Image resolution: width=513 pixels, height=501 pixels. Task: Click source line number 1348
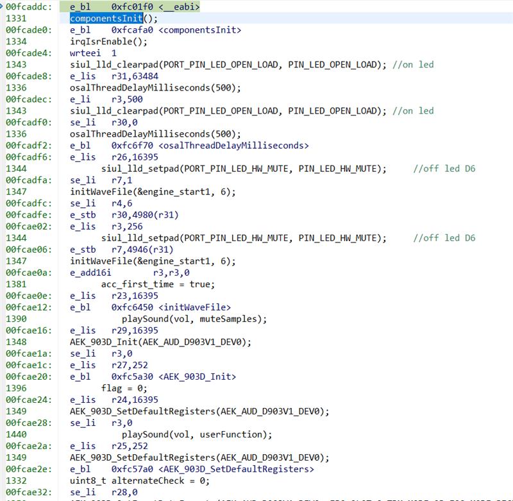click(15, 343)
